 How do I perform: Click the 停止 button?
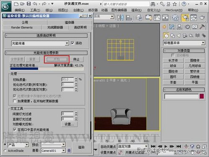pos(76,59)
